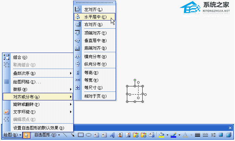This screenshot has width=235, height=141.
Task: Click the clip art person icon
Action: point(120,135)
